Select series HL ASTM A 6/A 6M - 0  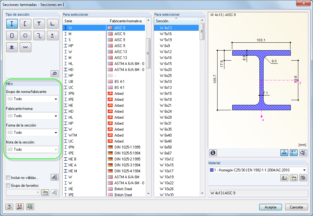pyautogui.click(x=104, y=64)
